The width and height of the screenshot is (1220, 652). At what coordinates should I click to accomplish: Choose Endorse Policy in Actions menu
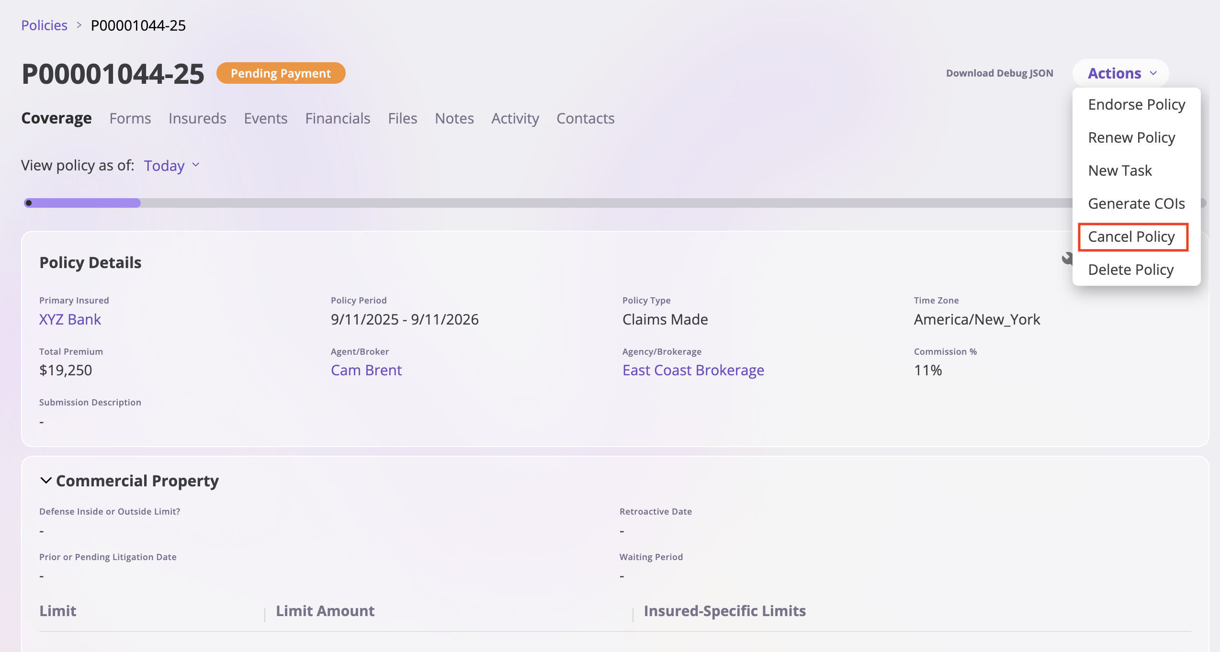(x=1136, y=104)
